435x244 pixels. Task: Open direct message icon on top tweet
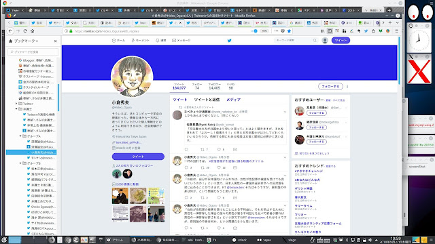(234, 149)
